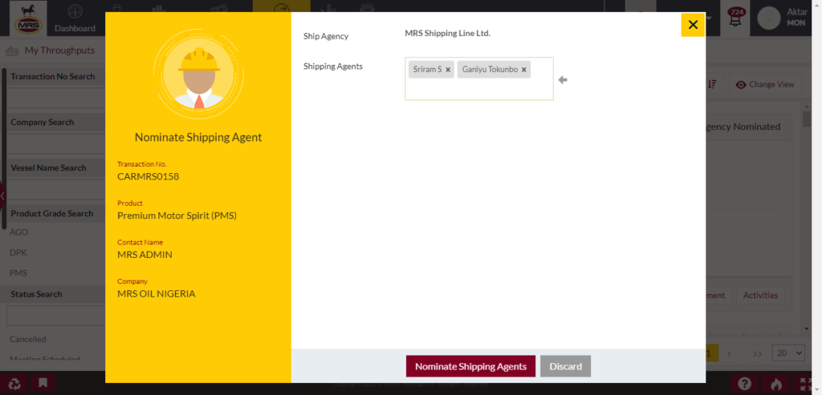
Task: Click the MRS ADMIN contact name
Action: coord(144,254)
